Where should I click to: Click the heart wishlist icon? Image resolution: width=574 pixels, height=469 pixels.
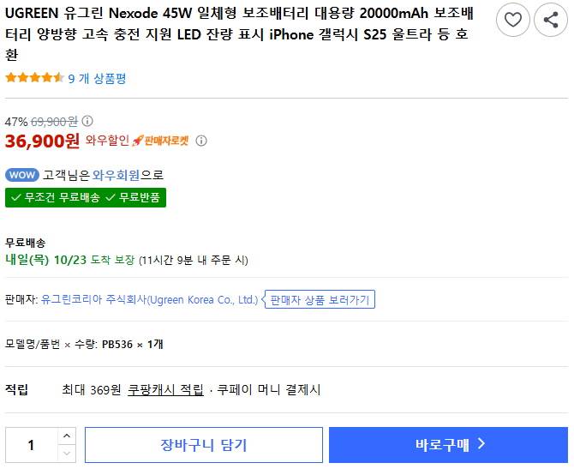(513, 20)
